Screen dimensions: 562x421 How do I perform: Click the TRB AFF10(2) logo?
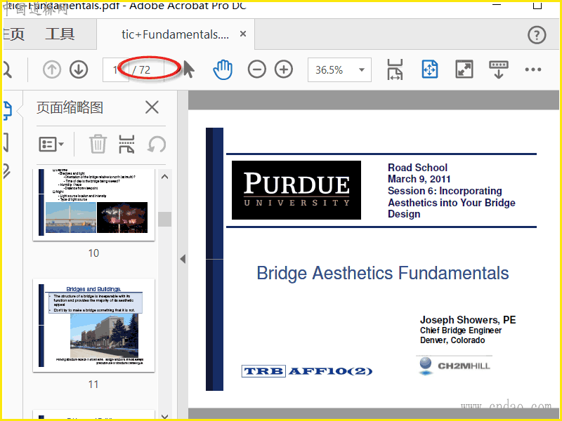click(x=307, y=371)
